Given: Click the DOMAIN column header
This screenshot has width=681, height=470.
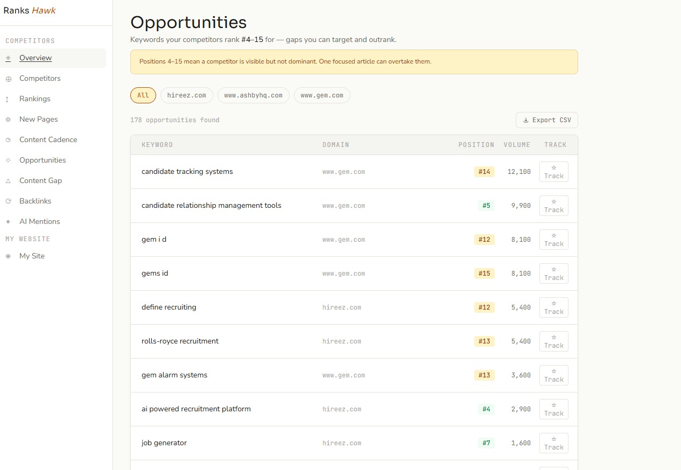Looking at the screenshot, I should (336, 145).
